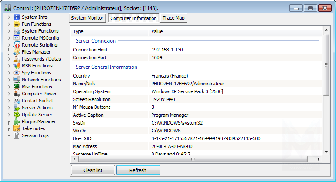Click the Take notes icon

click(x=17, y=128)
